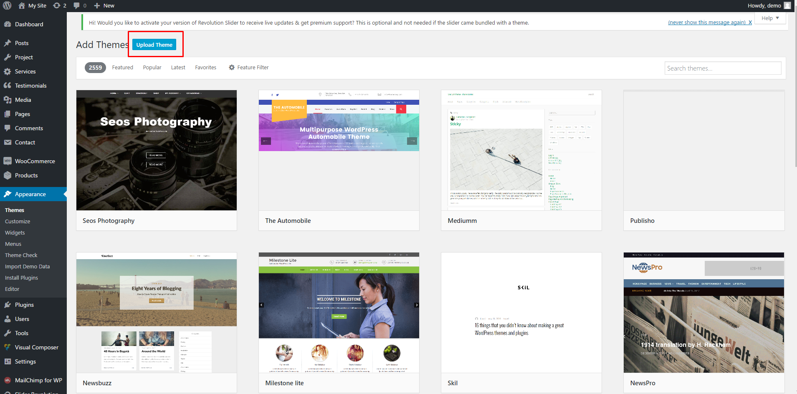This screenshot has width=797, height=394.
Task: Open Settings sliders icon in sidebar
Action: 8,361
